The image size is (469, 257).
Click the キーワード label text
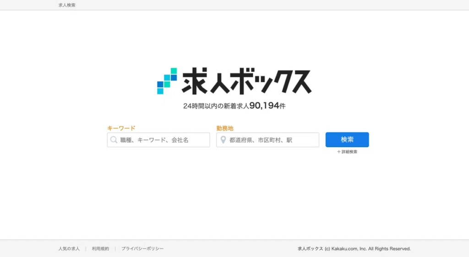121,128
